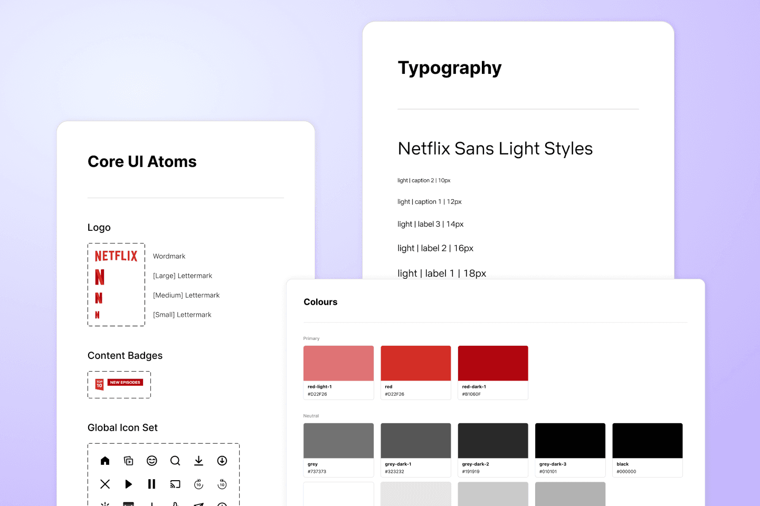Click the '[Small] Lettermark' label
The width and height of the screenshot is (760, 506).
click(x=182, y=315)
